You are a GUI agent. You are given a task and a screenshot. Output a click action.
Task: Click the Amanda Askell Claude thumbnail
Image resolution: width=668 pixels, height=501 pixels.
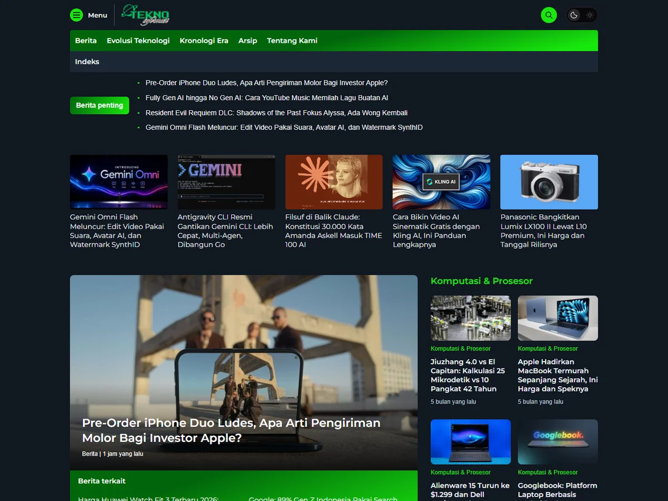[x=334, y=182]
